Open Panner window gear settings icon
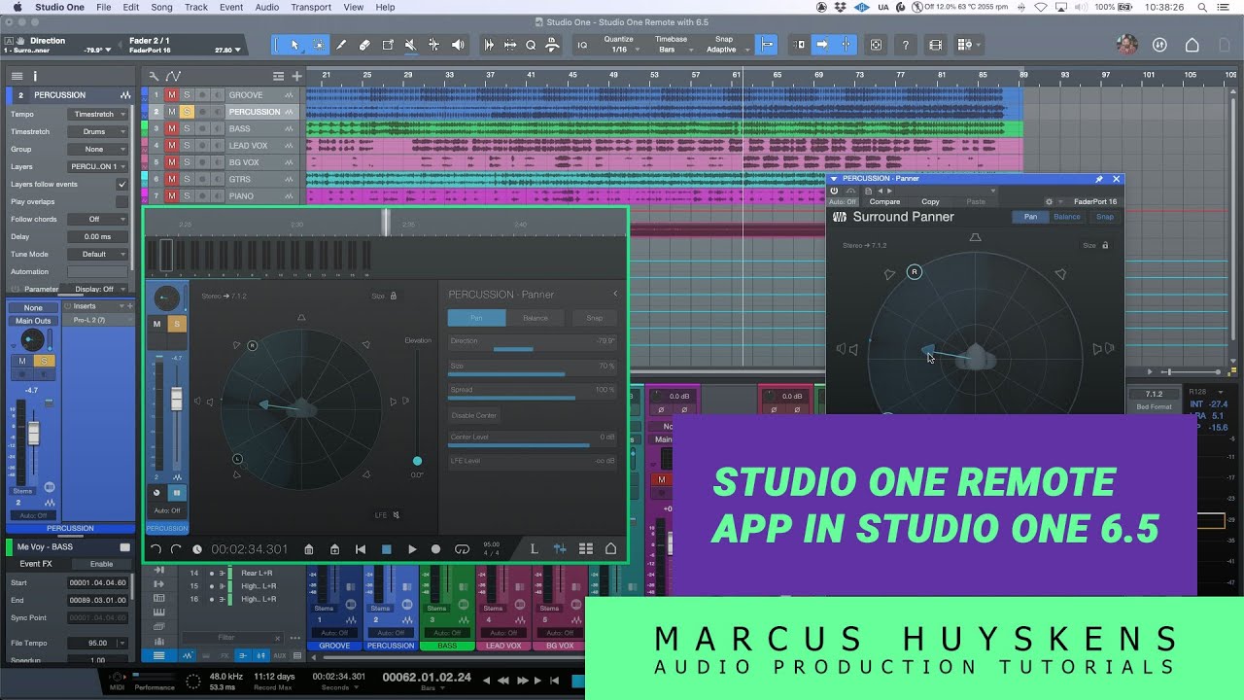1244x700 pixels. coord(1049,201)
